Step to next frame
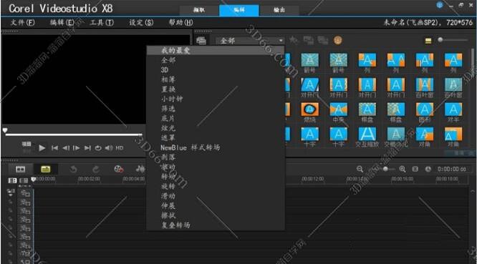477x264 pixels. (77, 148)
